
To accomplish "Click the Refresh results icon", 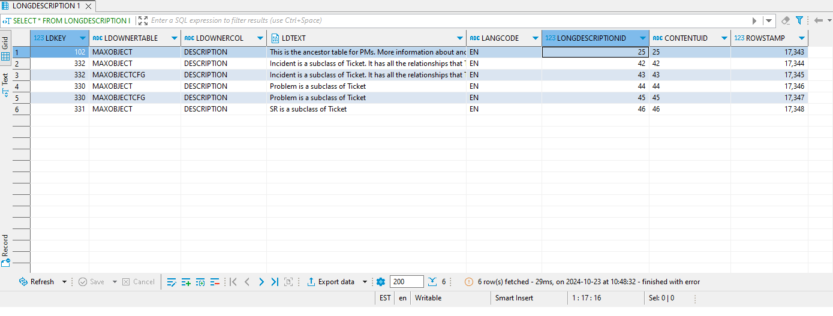I will click(23, 282).
